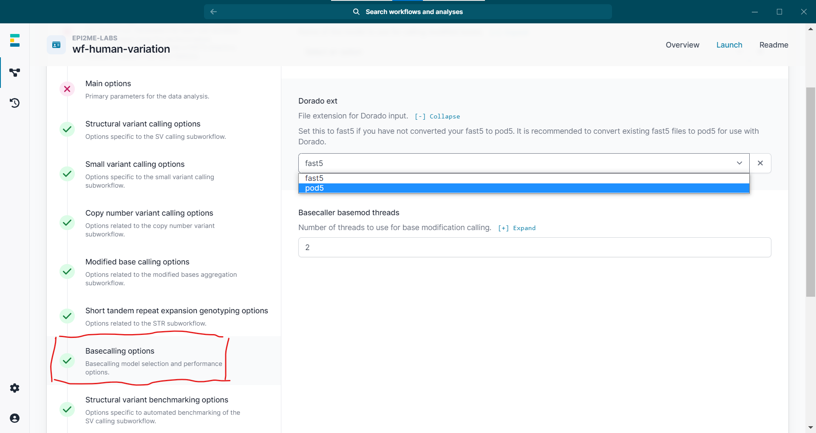The width and height of the screenshot is (816, 433).
Task: Click the red X beside Main options
Action: click(x=67, y=89)
